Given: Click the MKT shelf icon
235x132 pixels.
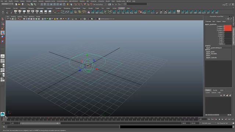Looking at the screenshot, I should [x=217, y=12].
